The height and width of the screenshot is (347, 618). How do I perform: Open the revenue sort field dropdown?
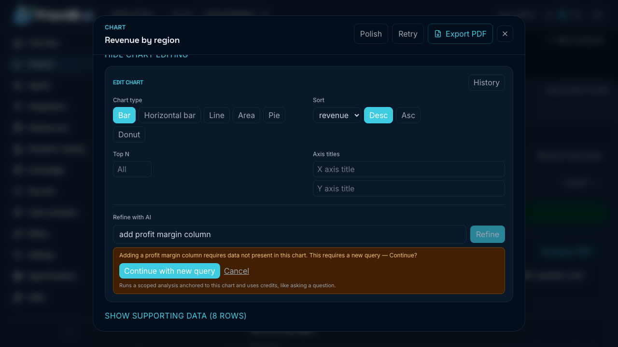coord(337,115)
